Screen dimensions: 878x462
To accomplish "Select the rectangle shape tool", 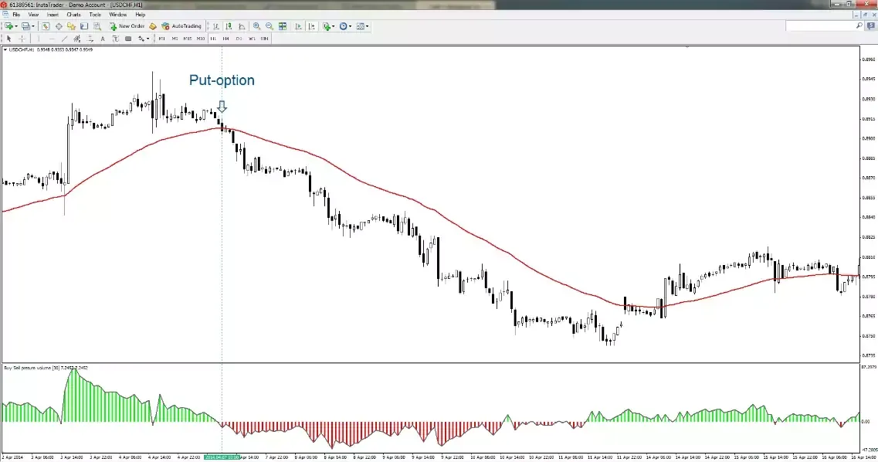I will click(128, 39).
